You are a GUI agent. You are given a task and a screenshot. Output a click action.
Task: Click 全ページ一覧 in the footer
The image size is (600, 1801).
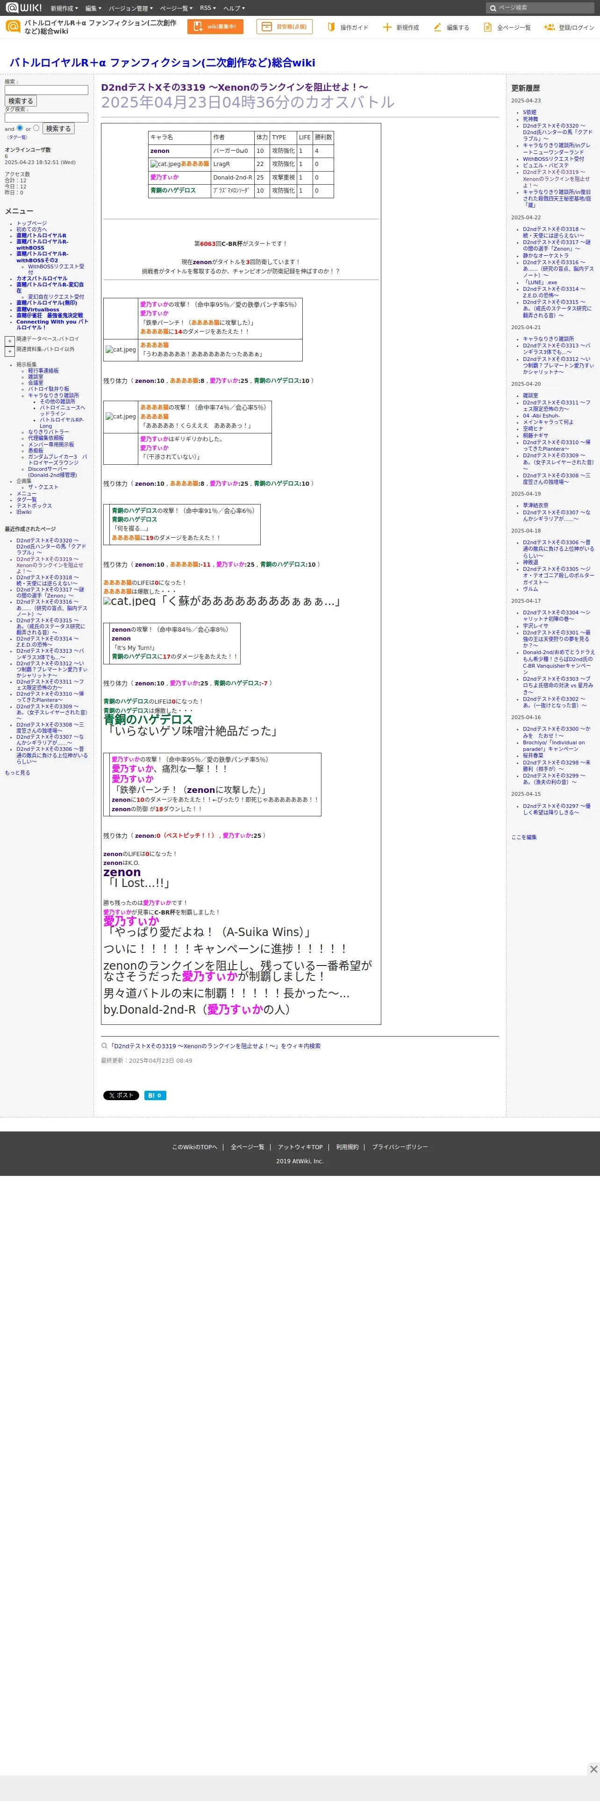pyautogui.click(x=248, y=1146)
